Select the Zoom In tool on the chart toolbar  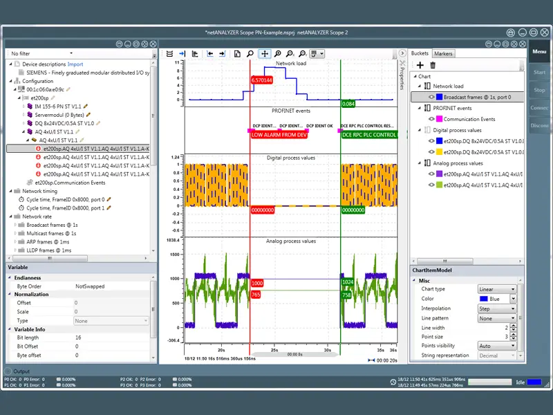tap(278, 53)
